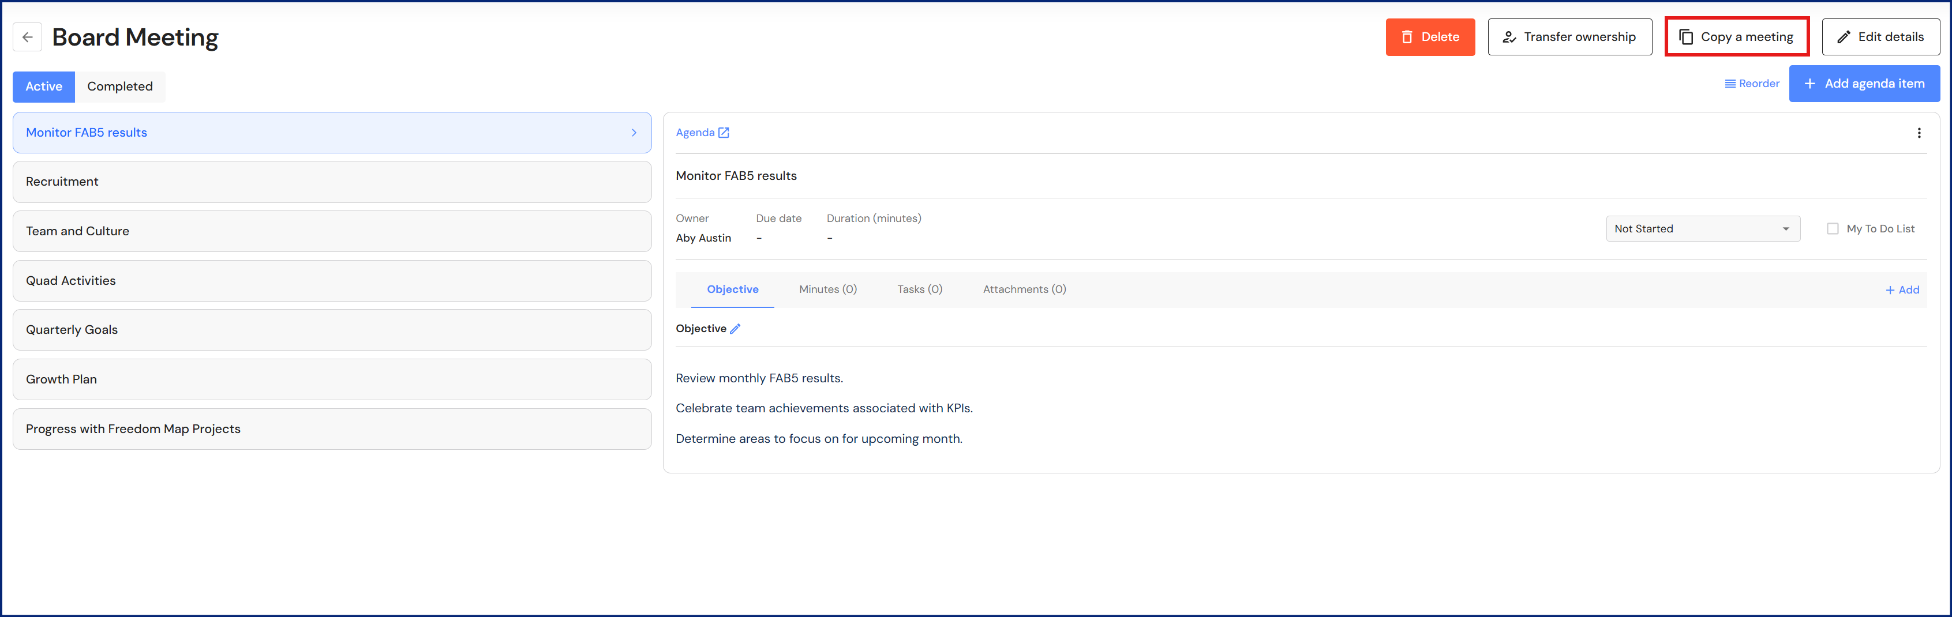Open the Minutes (0) tab
1952x617 pixels.
coord(827,289)
